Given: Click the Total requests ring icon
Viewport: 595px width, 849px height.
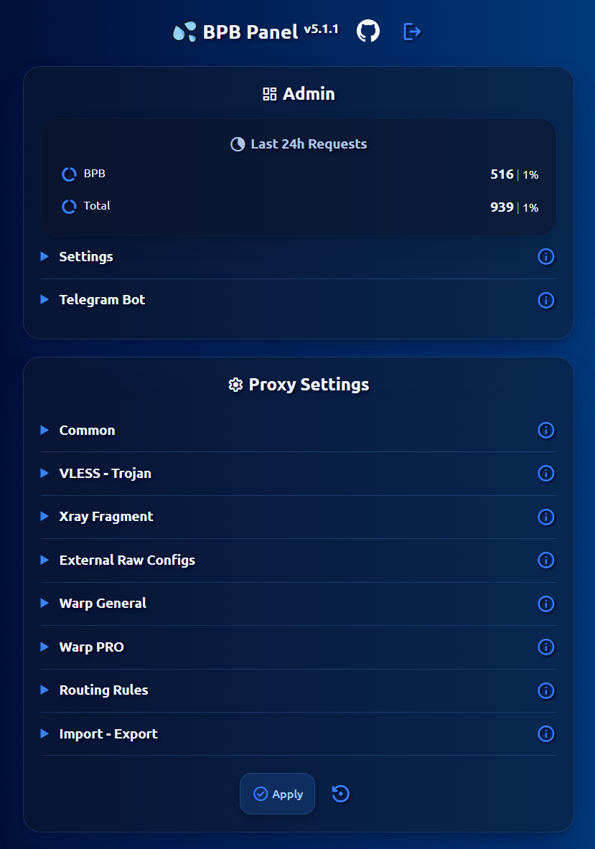Looking at the screenshot, I should tap(69, 207).
